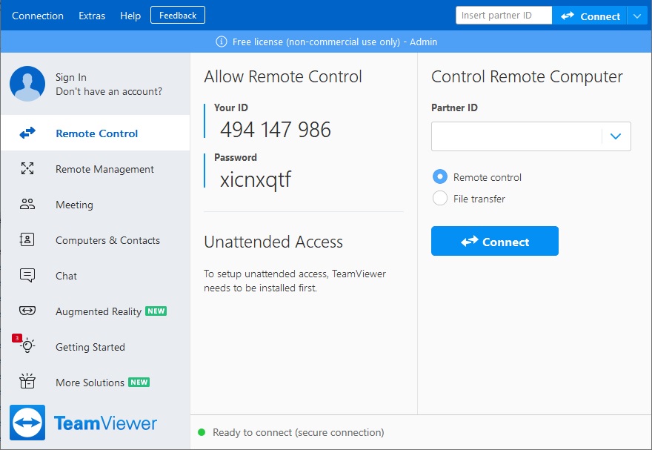
Task: Click the free license banner text
Action: pos(335,42)
